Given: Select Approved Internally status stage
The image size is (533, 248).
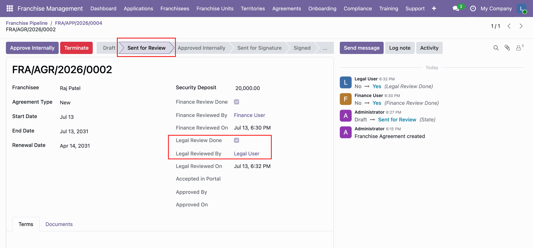Looking at the screenshot, I should coord(201,48).
